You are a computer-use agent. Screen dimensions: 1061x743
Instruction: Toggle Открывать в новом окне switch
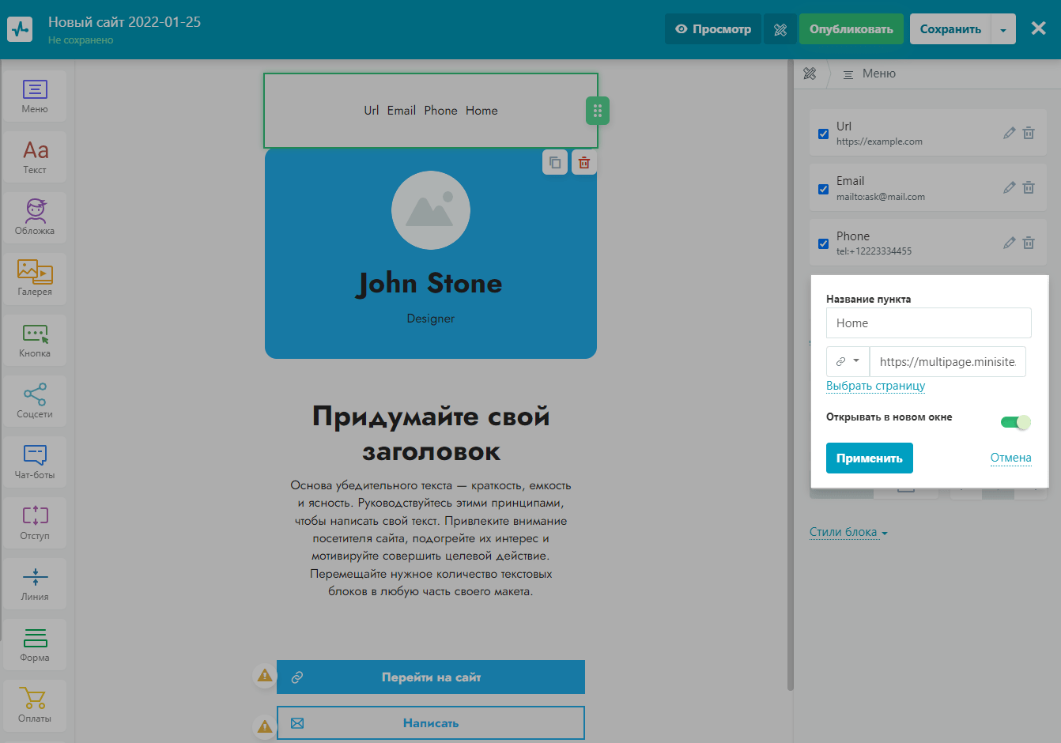[x=1015, y=422]
